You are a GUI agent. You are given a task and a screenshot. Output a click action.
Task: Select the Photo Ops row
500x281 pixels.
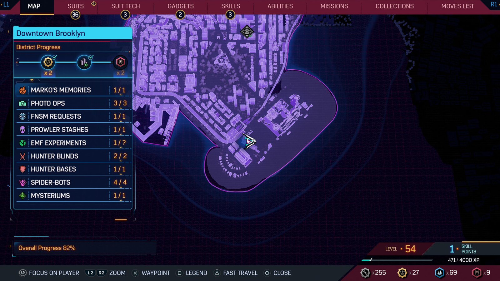coord(73,103)
